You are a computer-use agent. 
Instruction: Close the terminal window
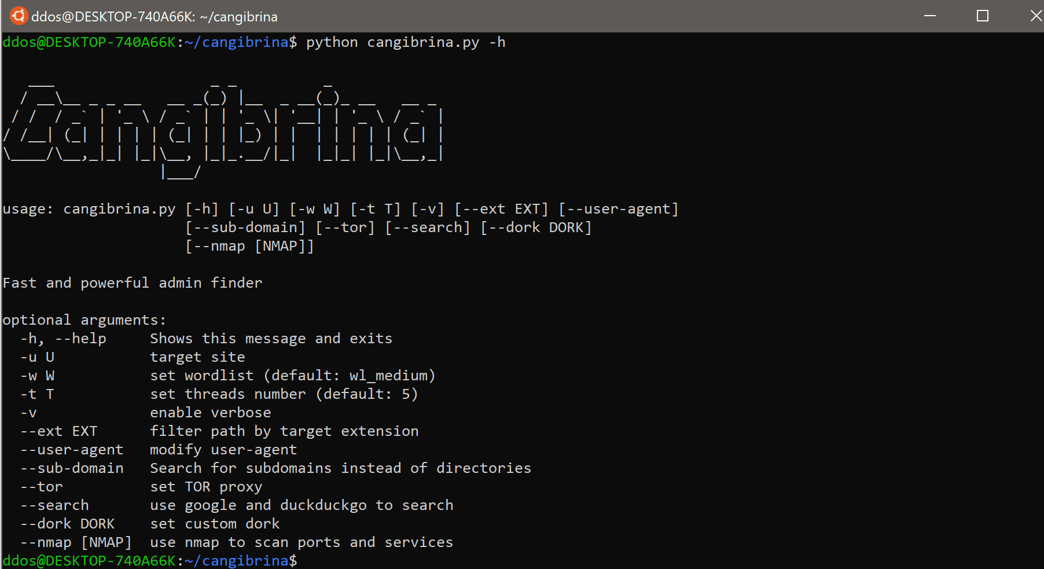tap(1036, 16)
